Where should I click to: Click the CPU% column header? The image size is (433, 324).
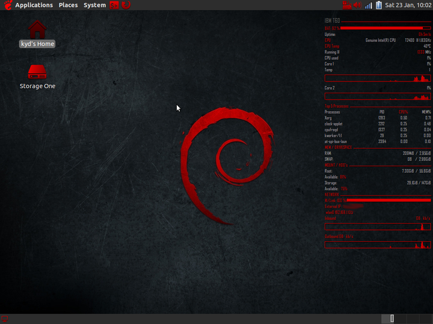[x=403, y=112]
